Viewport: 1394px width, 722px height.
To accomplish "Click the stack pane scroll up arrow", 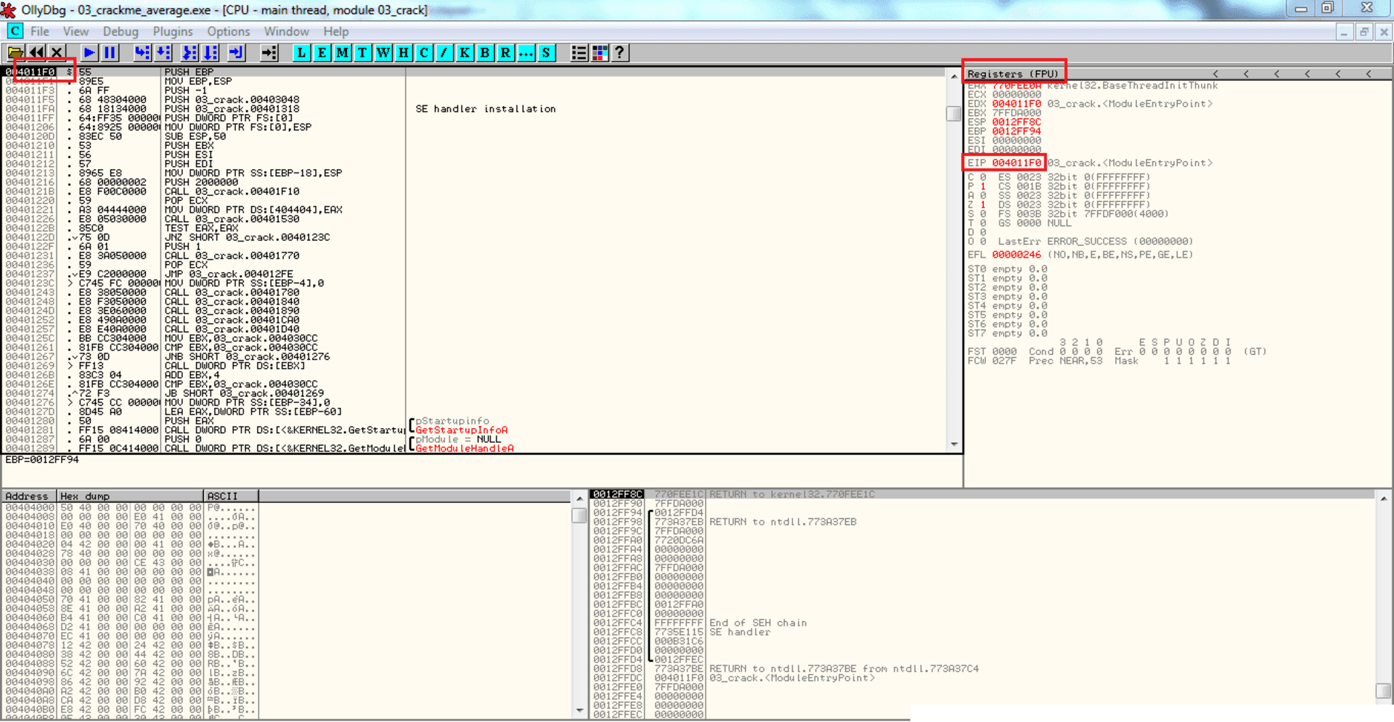I will 1384,499.
